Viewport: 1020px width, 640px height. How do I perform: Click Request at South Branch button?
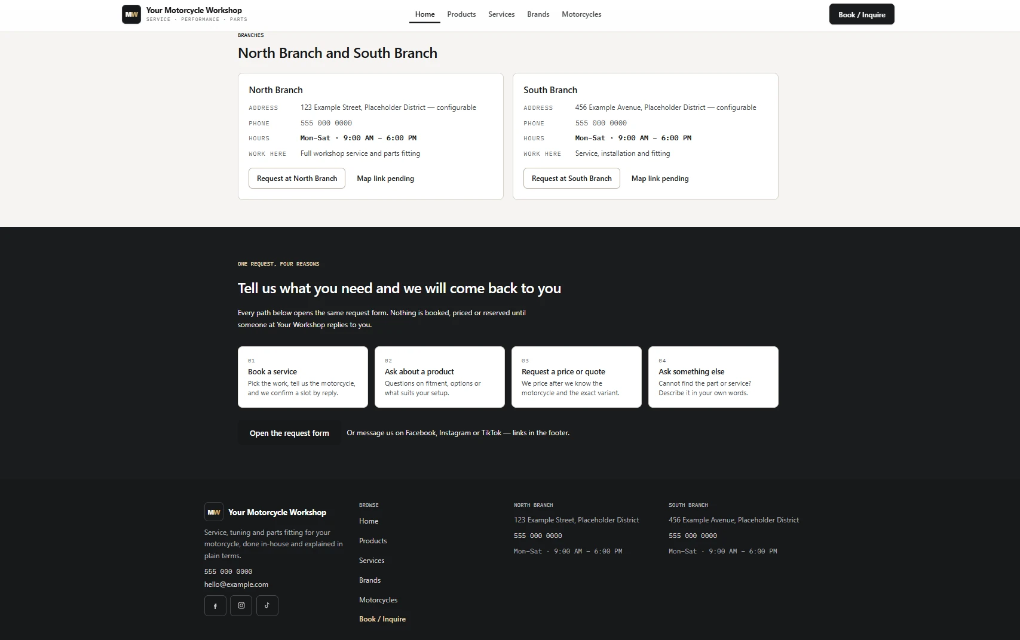(572, 179)
